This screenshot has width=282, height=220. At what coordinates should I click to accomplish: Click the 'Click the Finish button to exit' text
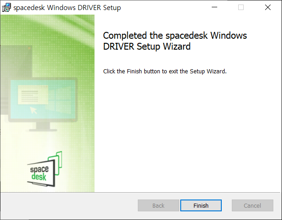(165, 72)
